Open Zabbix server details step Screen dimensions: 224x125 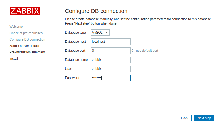pyautogui.click(x=24, y=46)
